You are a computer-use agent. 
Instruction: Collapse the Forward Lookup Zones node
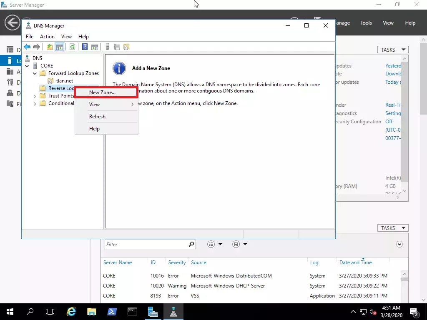pos(35,73)
